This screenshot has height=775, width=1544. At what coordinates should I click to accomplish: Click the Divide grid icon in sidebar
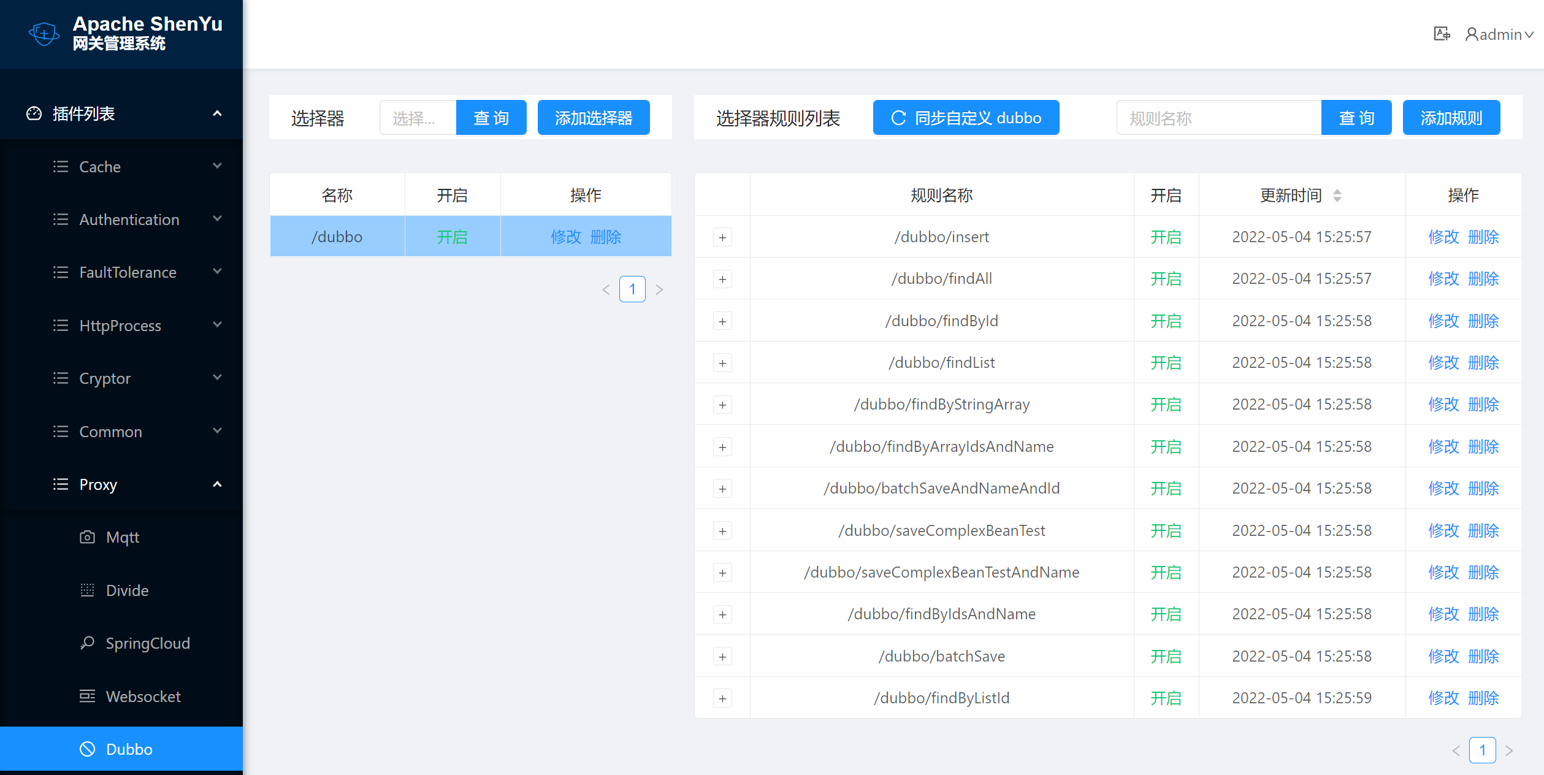point(87,590)
